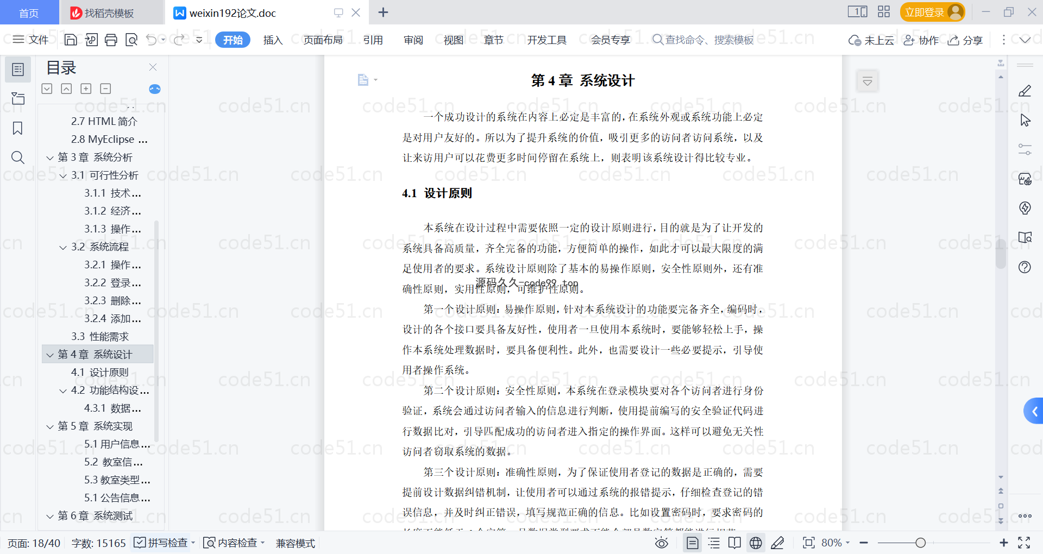Open the outline panel icon in the left sidebar
Image resolution: width=1043 pixels, height=554 pixels.
pyautogui.click(x=18, y=70)
